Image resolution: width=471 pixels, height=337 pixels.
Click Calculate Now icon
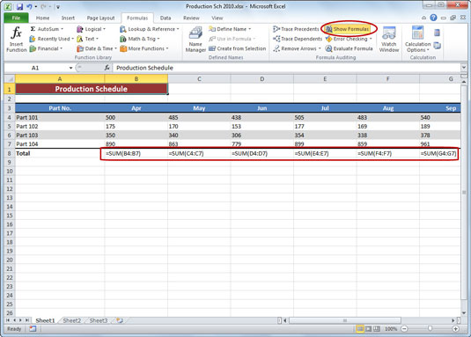point(437,33)
